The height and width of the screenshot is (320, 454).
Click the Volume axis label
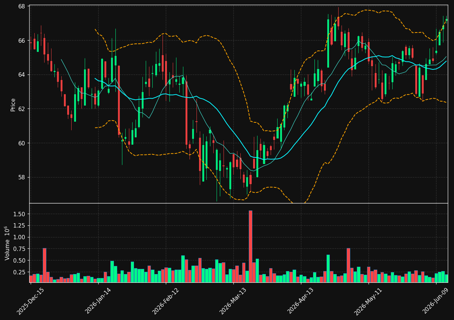point(7,243)
